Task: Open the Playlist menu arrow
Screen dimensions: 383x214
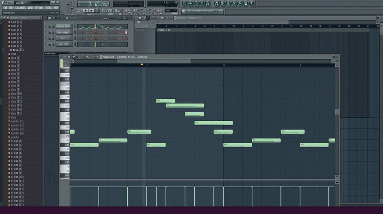Action: pos(136,18)
